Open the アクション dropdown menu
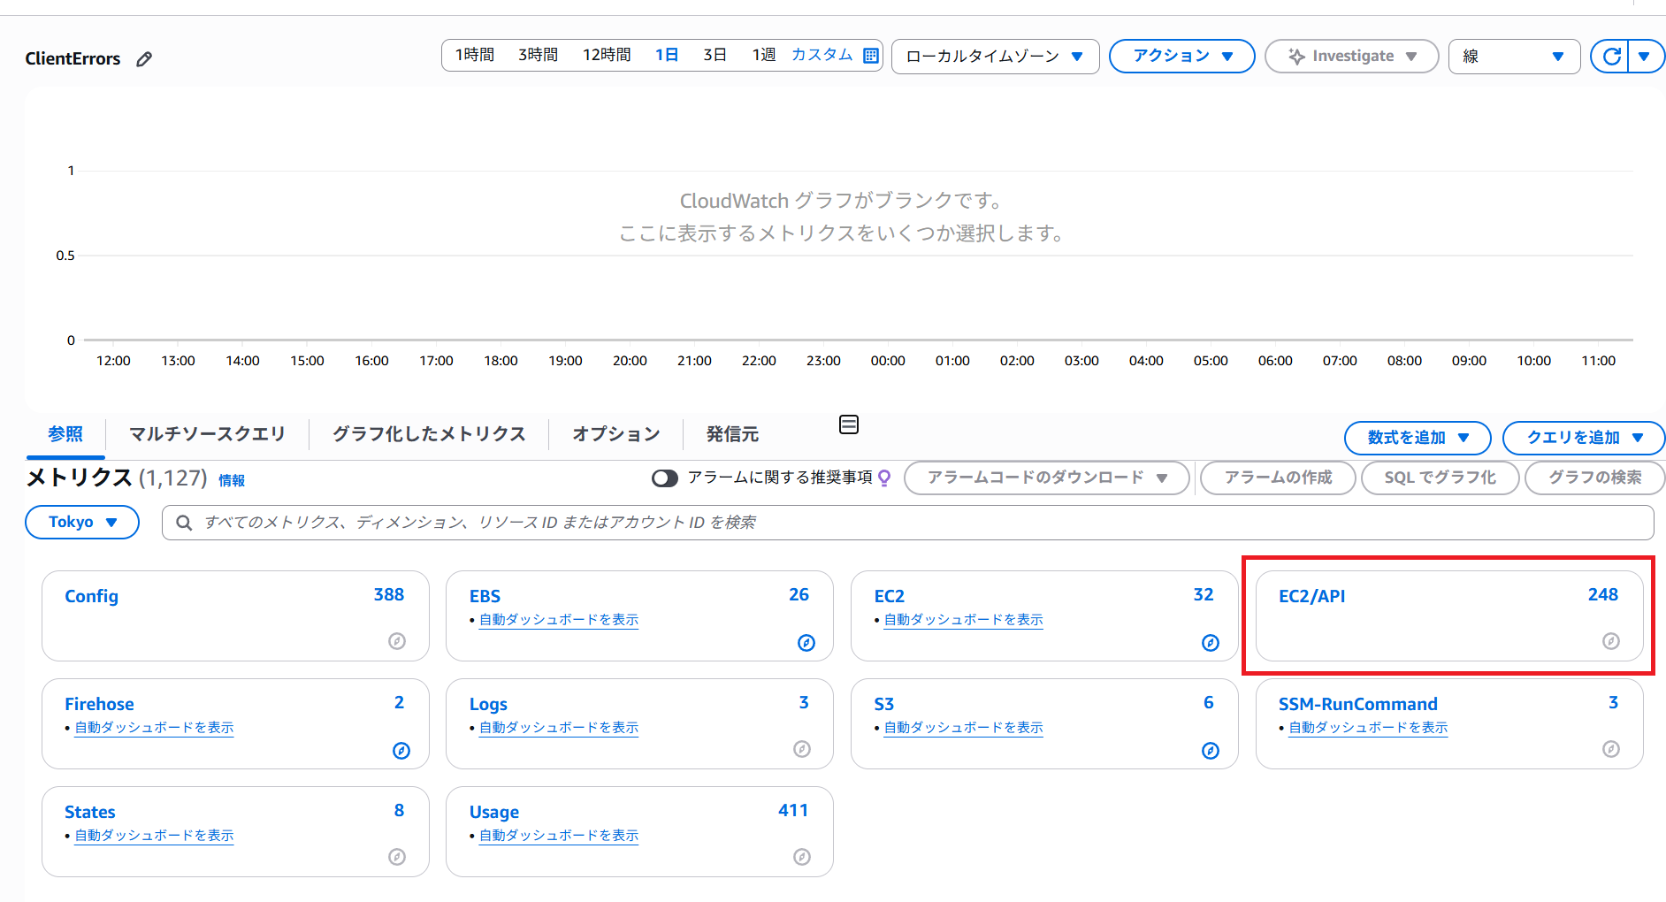The width and height of the screenshot is (1666, 902). coord(1181,57)
